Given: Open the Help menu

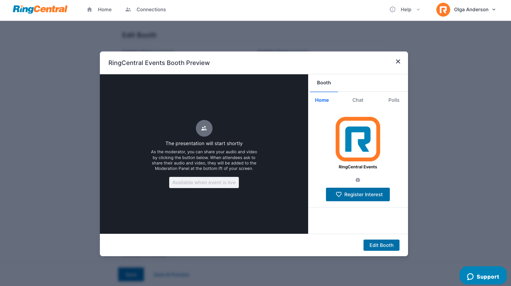Looking at the screenshot, I should [405, 10].
